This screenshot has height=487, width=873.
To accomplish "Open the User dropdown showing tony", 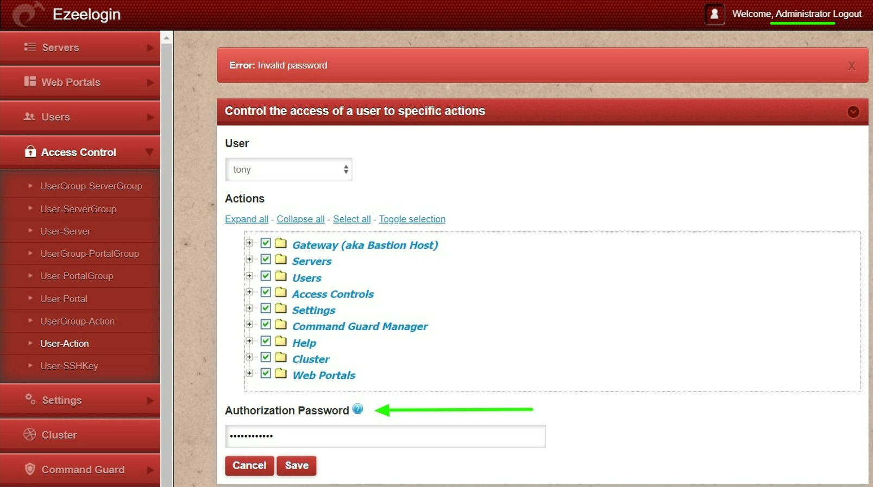I will click(x=288, y=169).
